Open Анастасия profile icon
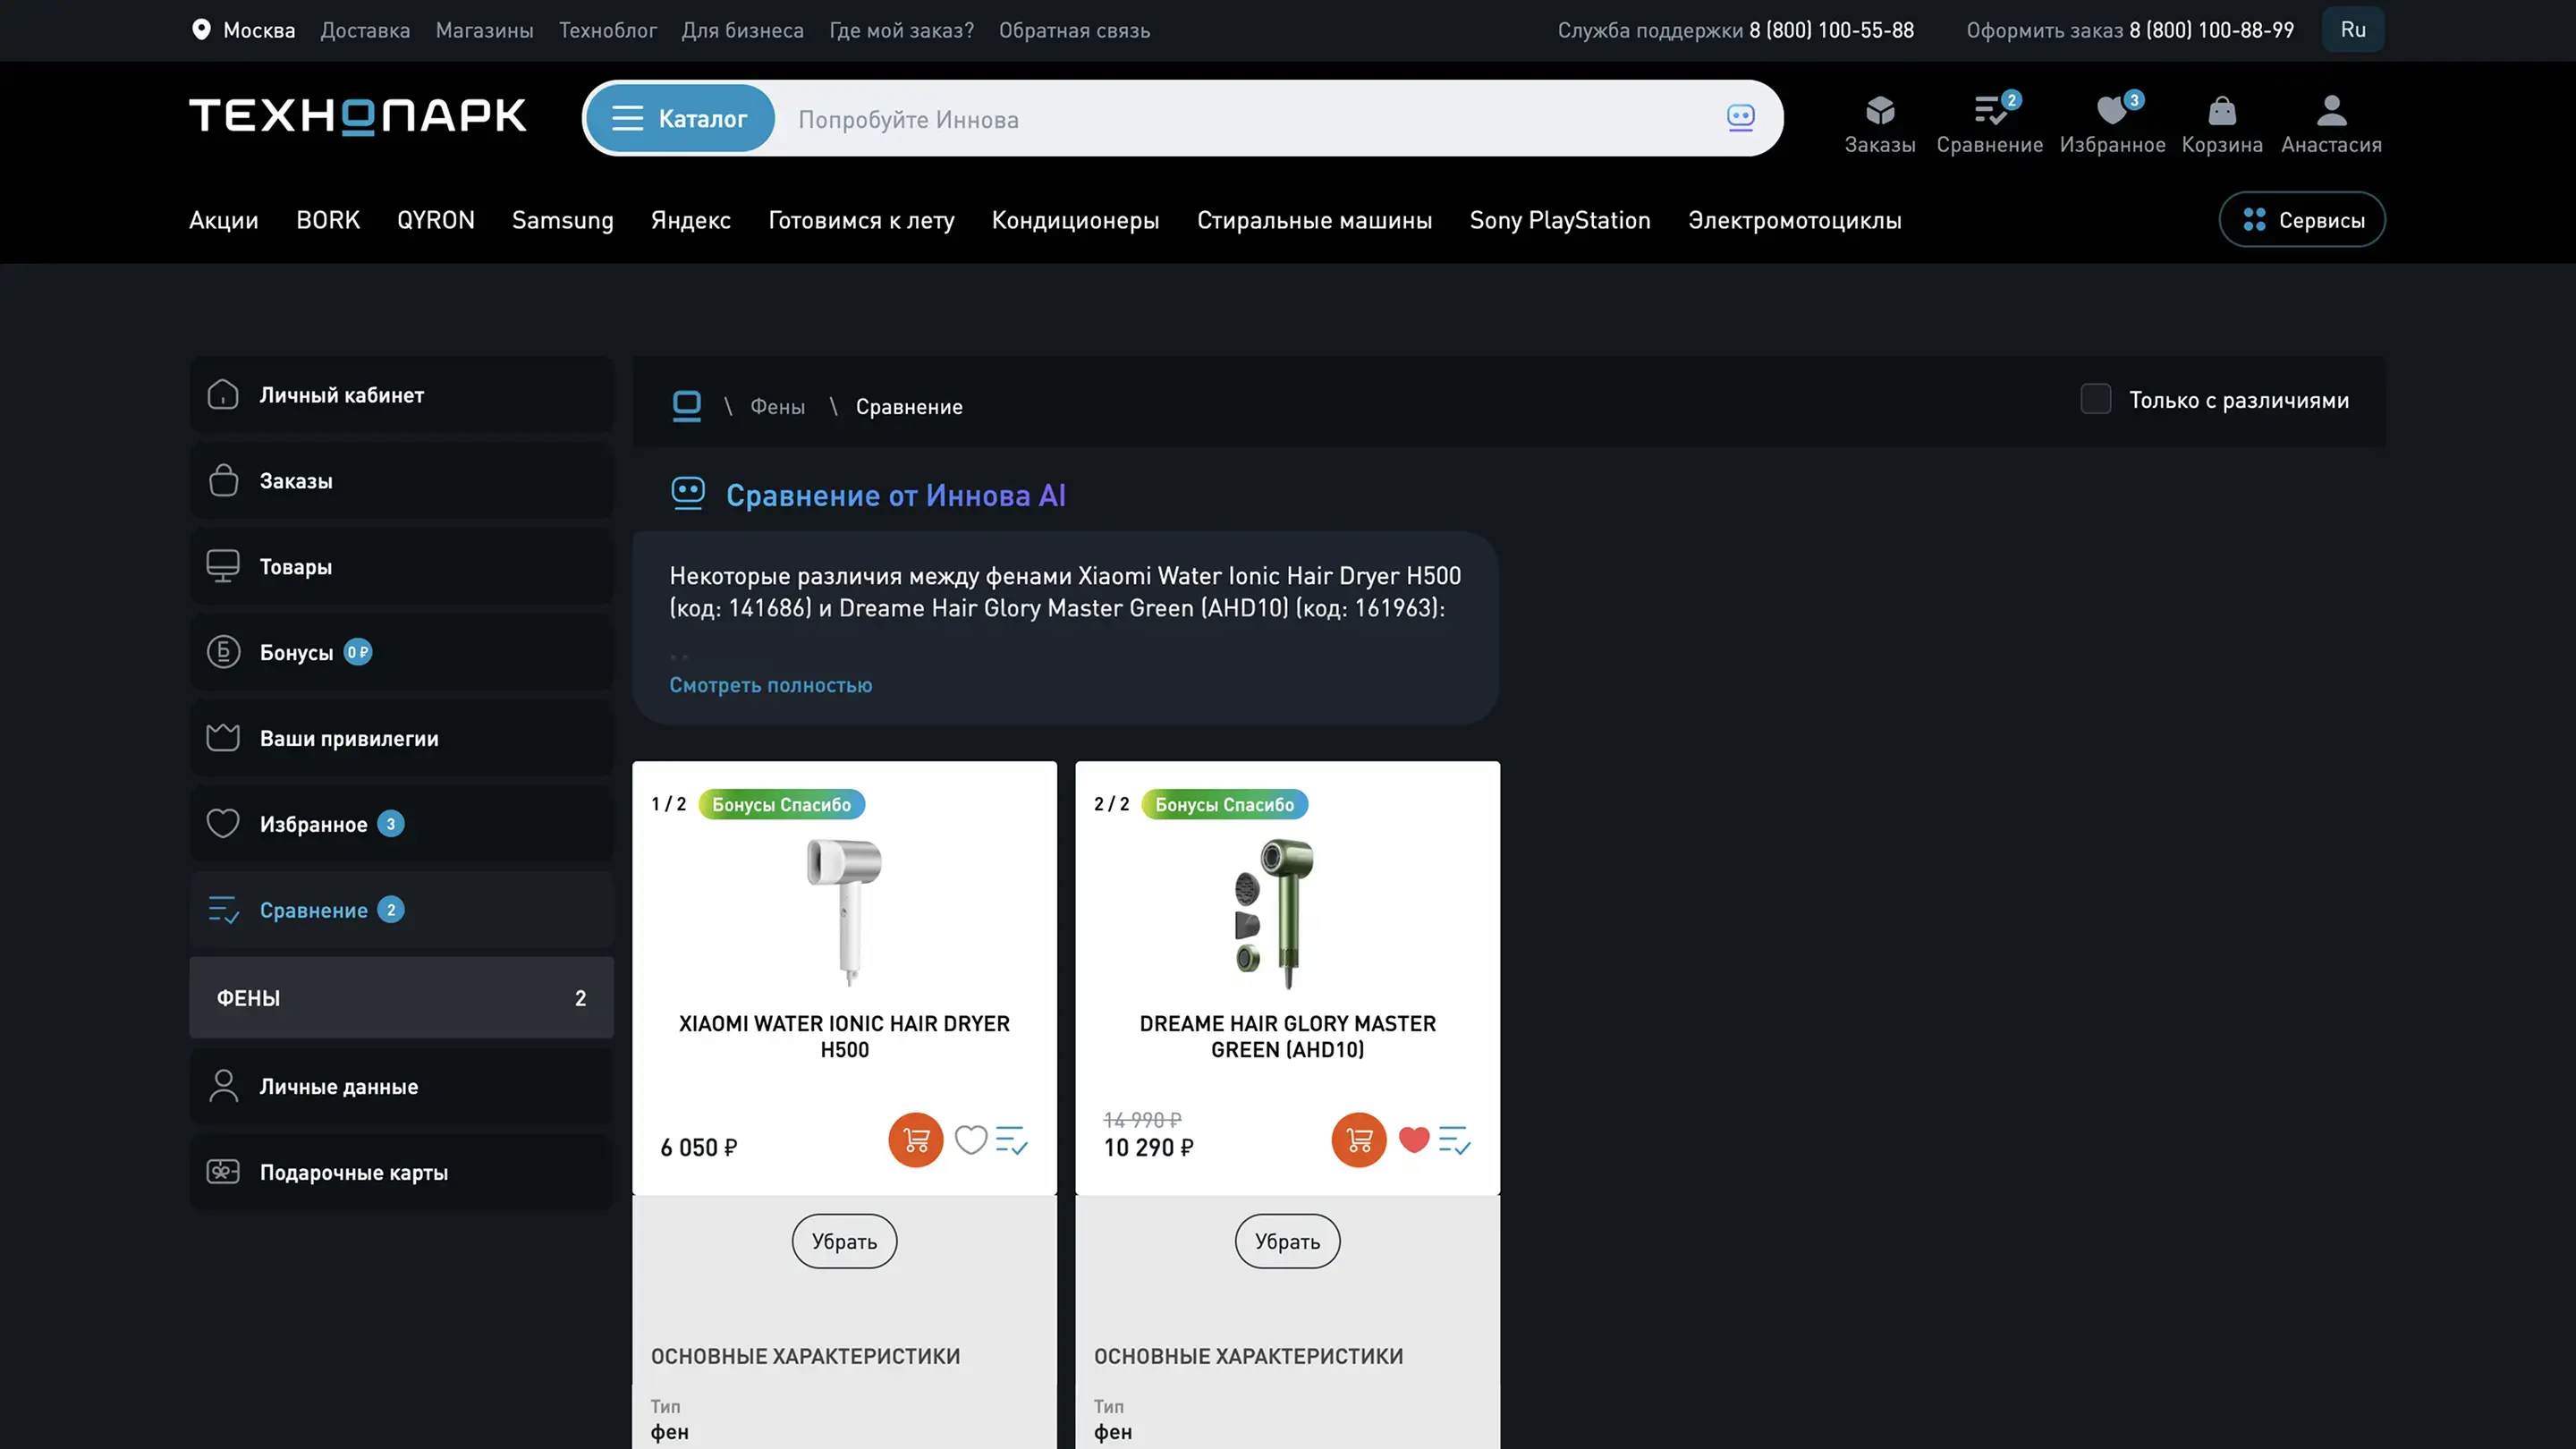 click(x=2330, y=111)
